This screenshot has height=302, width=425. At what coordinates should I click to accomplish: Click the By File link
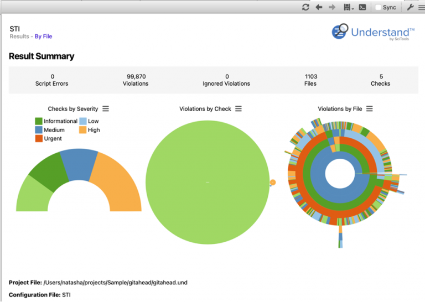pos(43,37)
